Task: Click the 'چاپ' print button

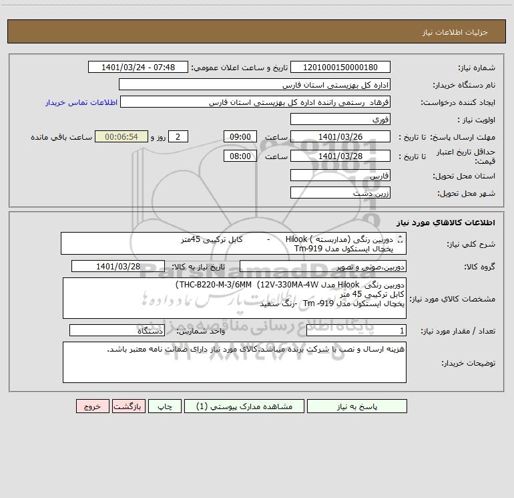Action: coord(165,406)
